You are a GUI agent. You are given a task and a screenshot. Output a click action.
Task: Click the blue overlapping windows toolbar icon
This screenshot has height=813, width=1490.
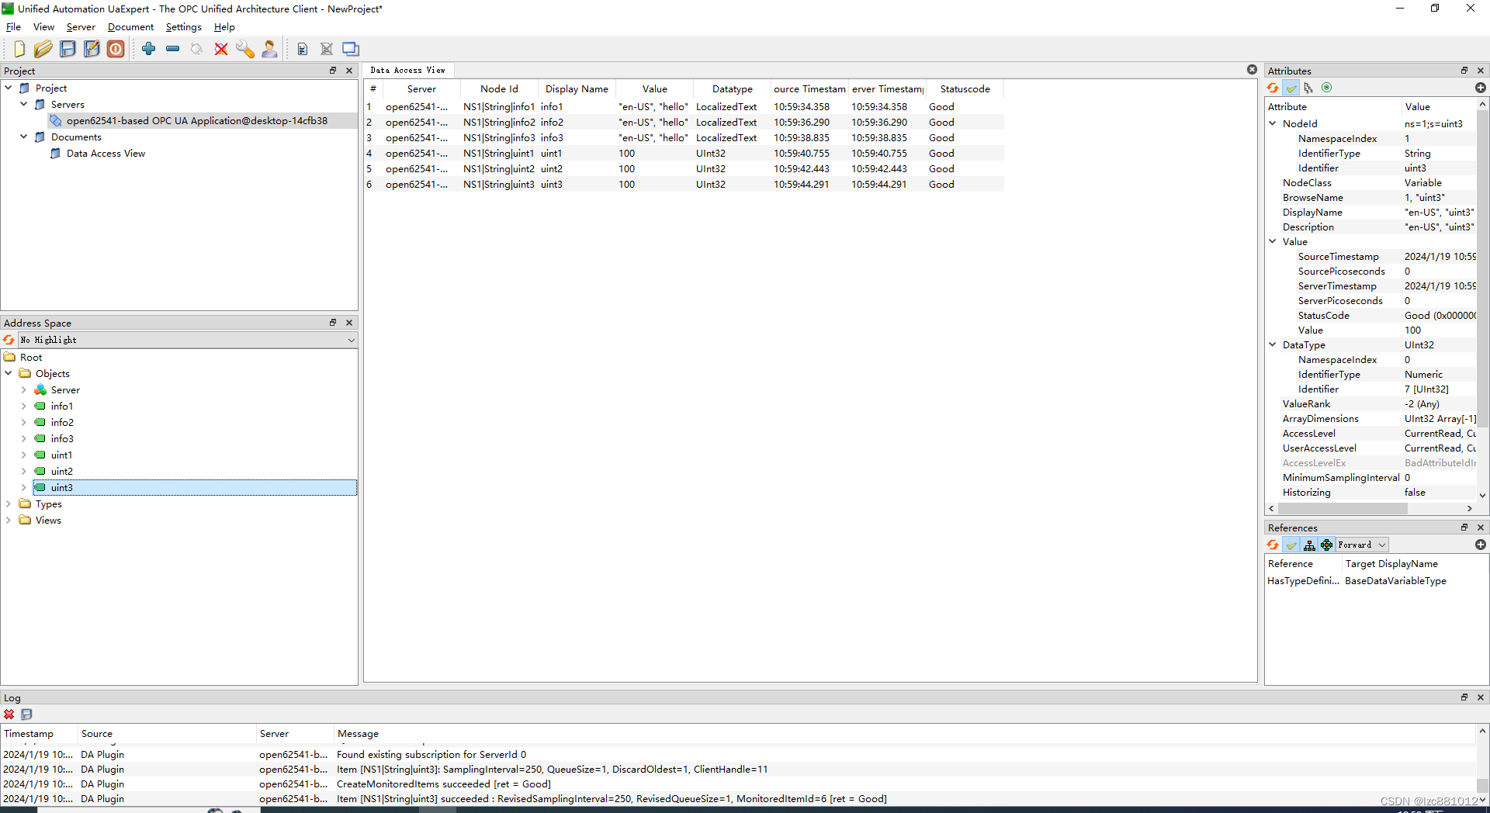[351, 49]
